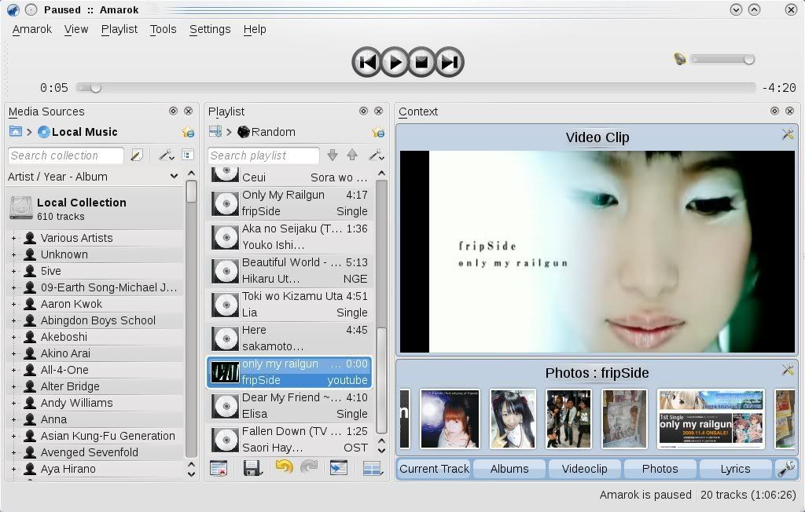Image resolution: width=805 pixels, height=512 pixels.
Task: Expand the Alter Bridge entry
Action: [14, 386]
